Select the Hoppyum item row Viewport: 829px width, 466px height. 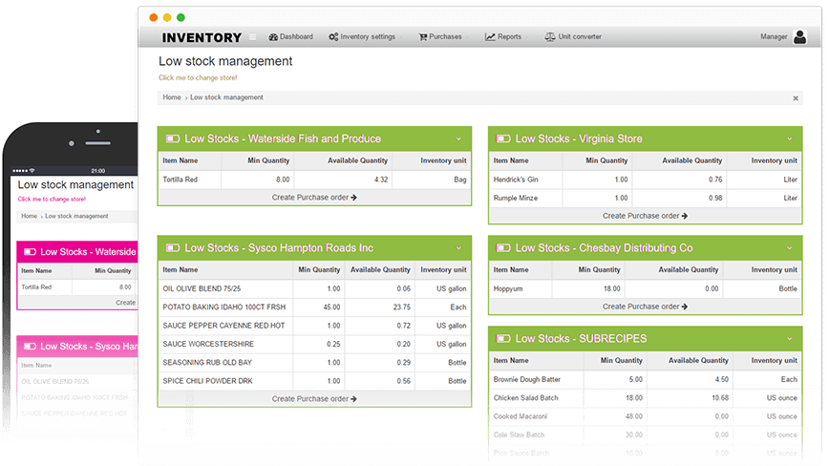(645, 288)
